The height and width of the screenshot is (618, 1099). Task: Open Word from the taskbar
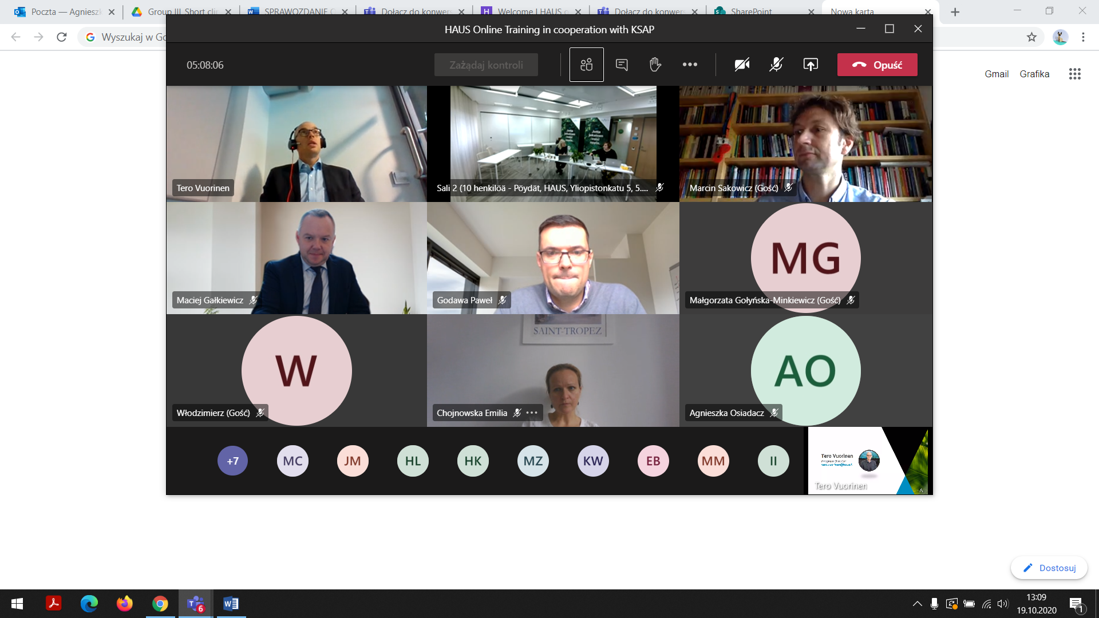pyautogui.click(x=231, y=604)
